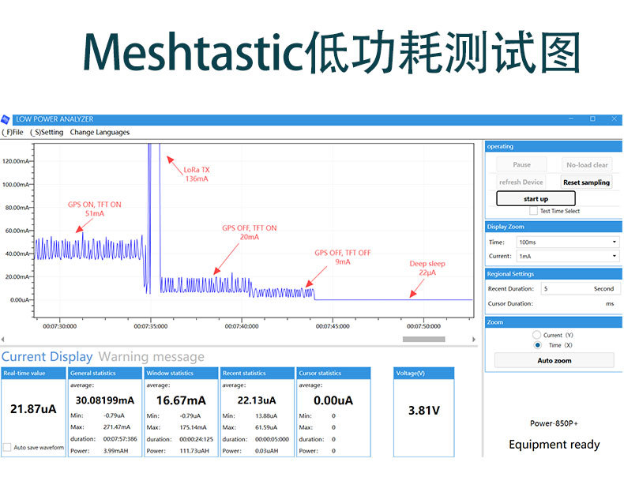Click the recent average 22.13uA
624x496 pixels.
click(x=257, y=400)
